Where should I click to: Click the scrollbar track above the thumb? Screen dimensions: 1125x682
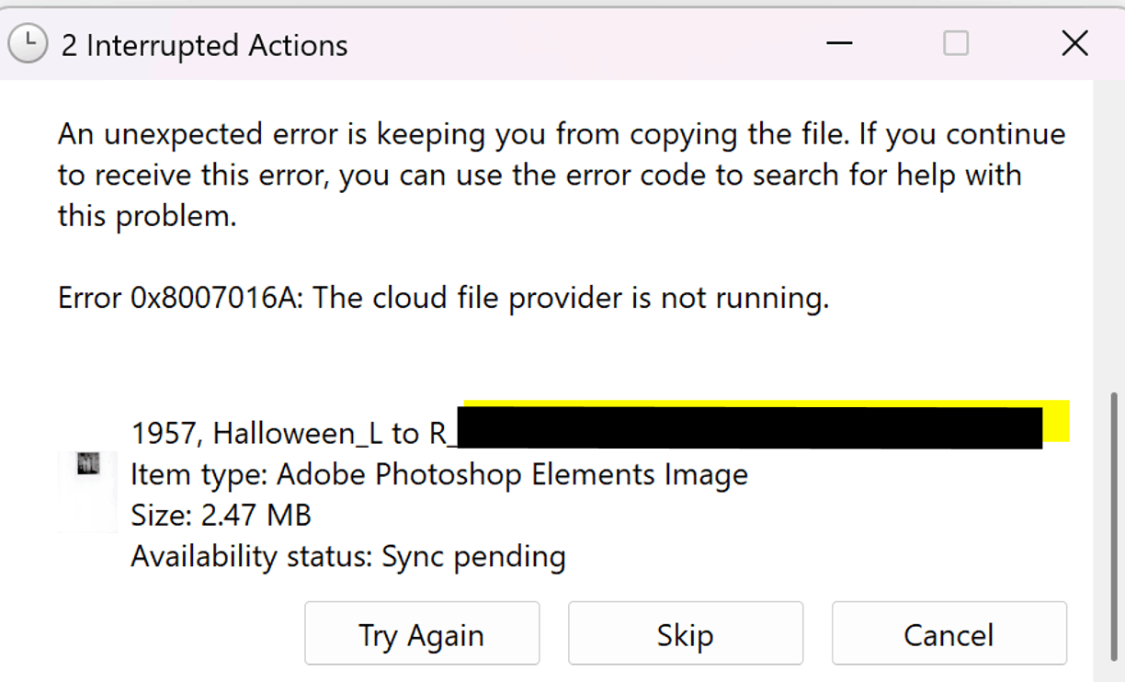pyautogui.click(x=1114, y=230)
